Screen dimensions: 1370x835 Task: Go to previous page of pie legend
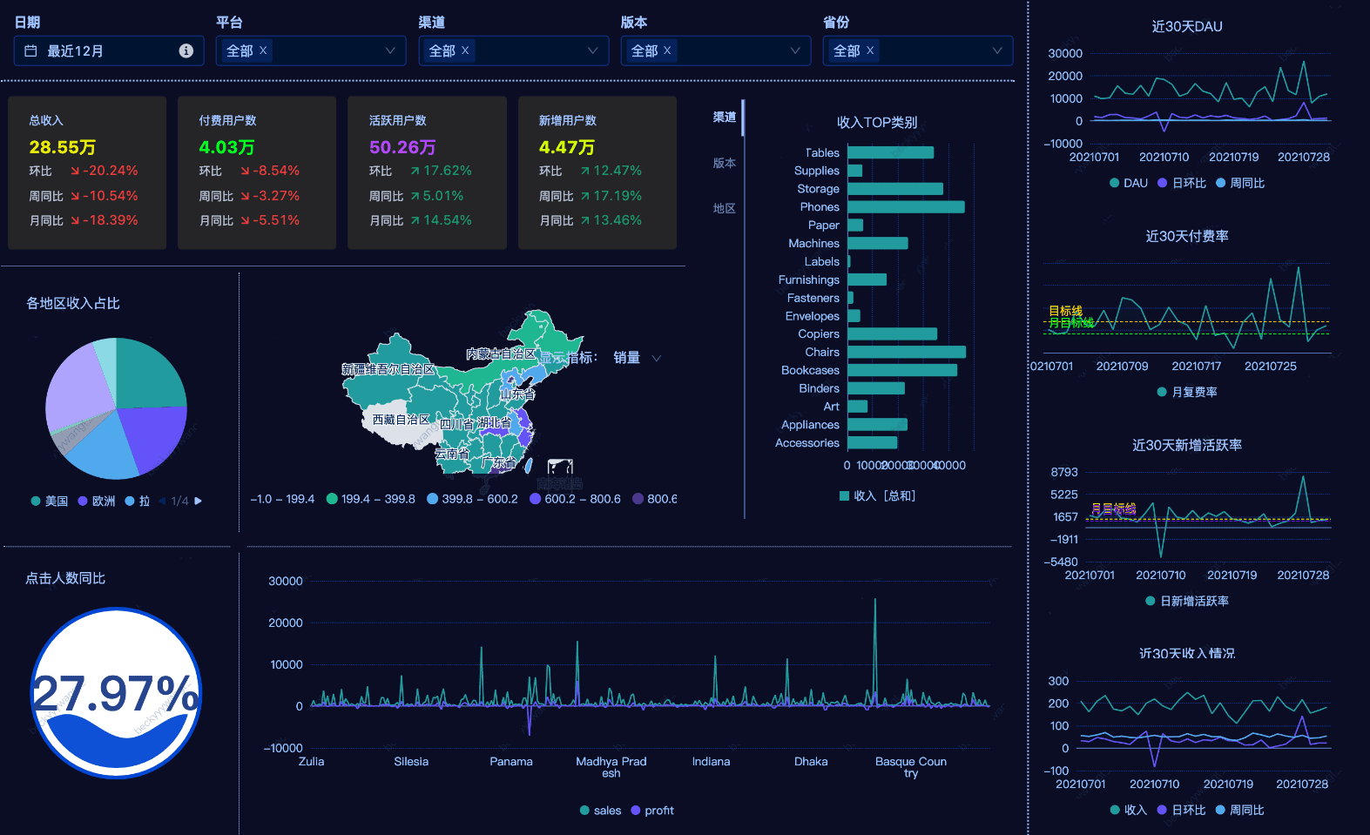pos(162,502)
